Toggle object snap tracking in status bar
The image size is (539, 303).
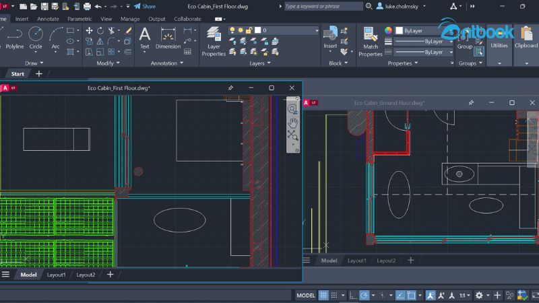pyautogui.click(x=400, y=295)
